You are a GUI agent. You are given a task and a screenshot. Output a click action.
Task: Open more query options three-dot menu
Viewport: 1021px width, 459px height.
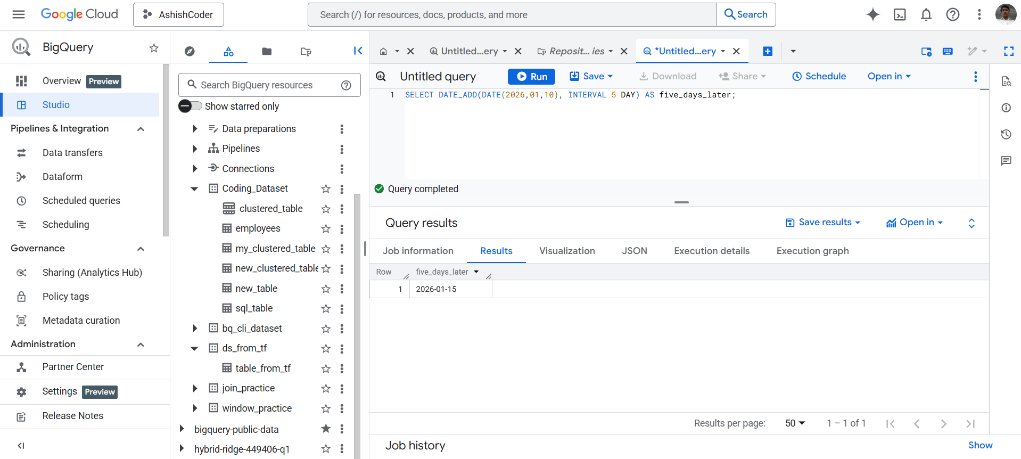click(x=976, y=76)
